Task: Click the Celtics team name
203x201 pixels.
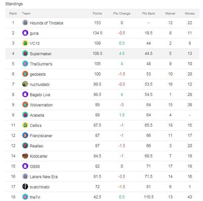Action: tap(35, 125)
